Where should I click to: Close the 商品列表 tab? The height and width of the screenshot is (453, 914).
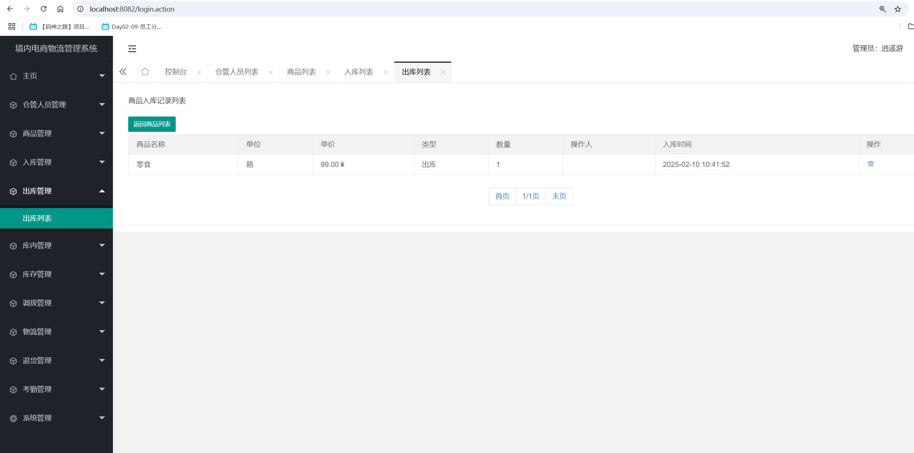(328, 72)
